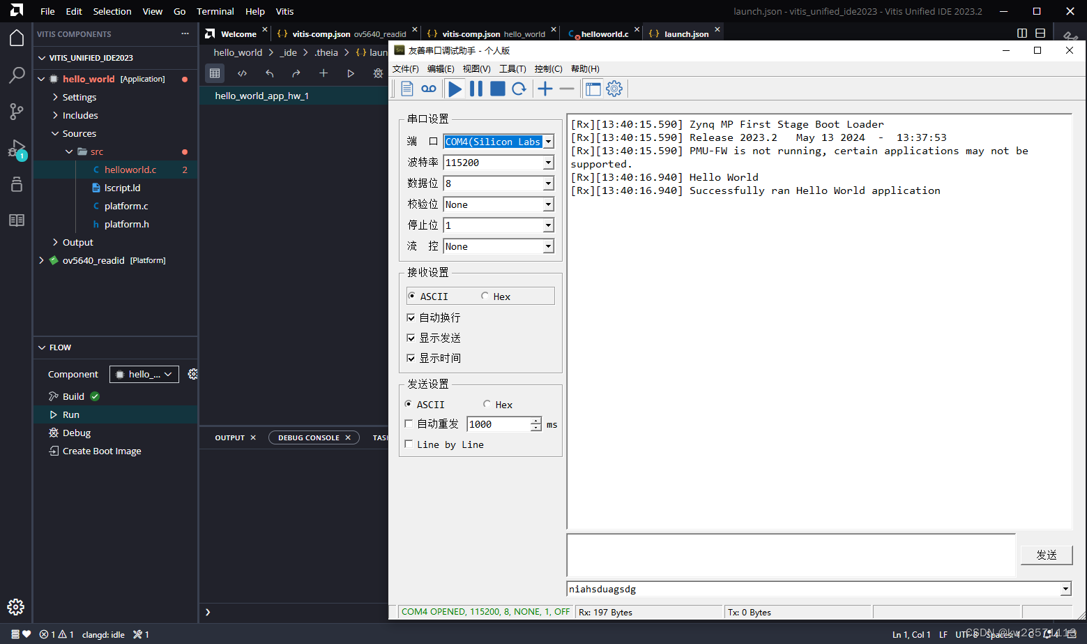The width and height of the screenshot is (1087, 644).
Task: Open the Manage gear icon in activity bar
Action: tap(16, 606)
